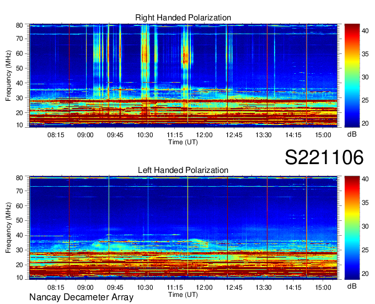Click the dB label under the lower colorbar
Image resolution: width=375 pixels, height=304 pixels.
[352, 286]
